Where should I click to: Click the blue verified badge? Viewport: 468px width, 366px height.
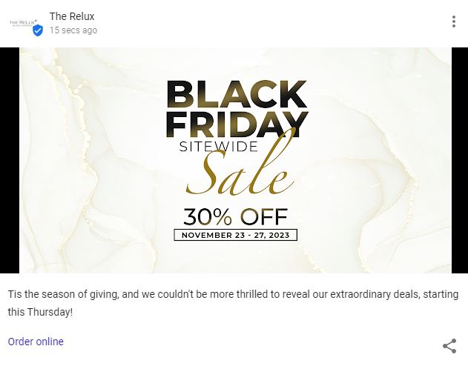coord(38,30)
